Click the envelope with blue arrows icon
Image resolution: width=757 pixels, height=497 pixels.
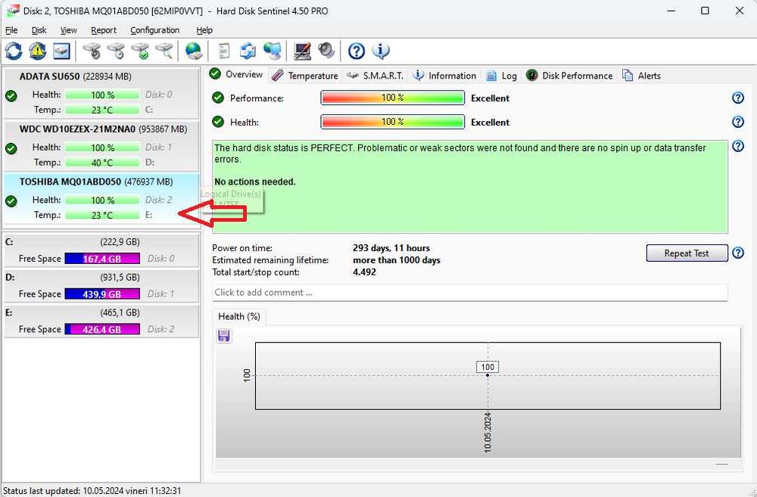coord(248,51)
